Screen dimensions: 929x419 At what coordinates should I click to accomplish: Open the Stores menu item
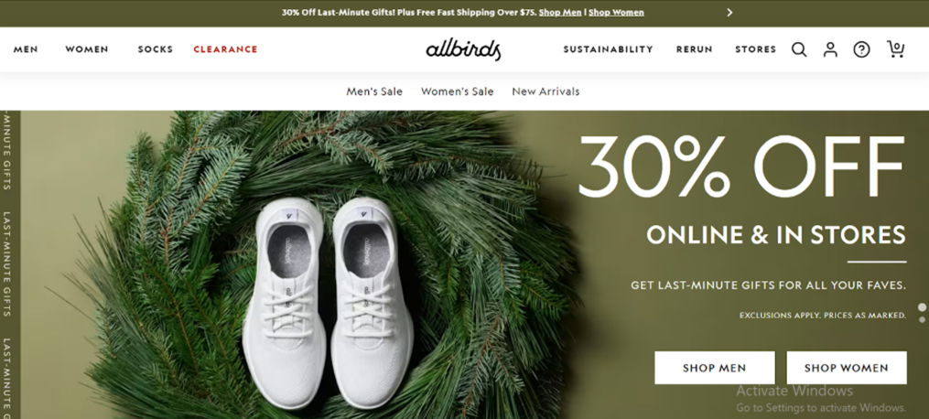[x=755, y=49]
